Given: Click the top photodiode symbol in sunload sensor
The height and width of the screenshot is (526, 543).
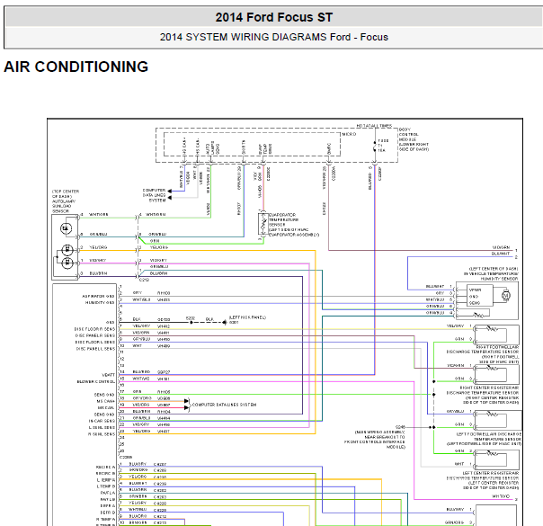Looking at the screenshot, I should tap(66, 228).
